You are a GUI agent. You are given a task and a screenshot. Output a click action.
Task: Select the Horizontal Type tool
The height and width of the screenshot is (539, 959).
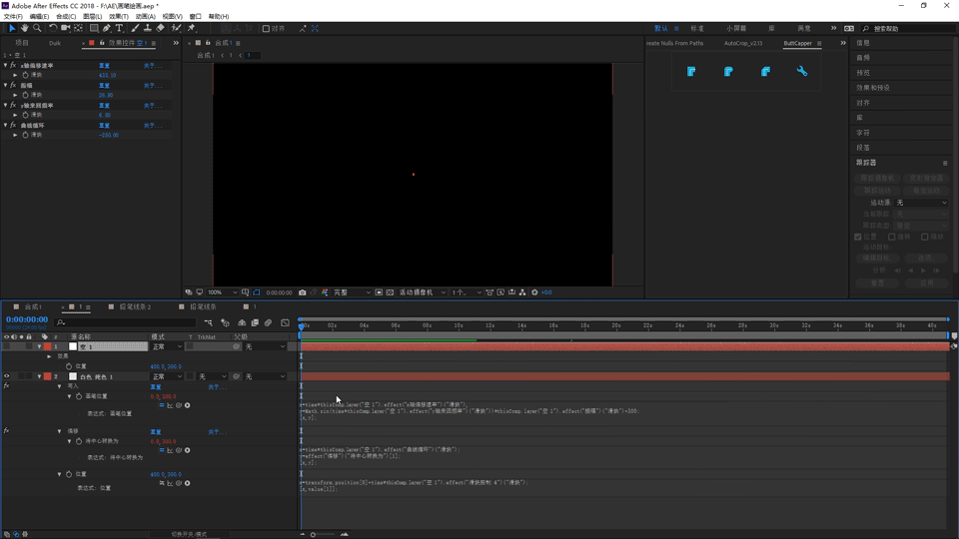[x=119, y=28]
